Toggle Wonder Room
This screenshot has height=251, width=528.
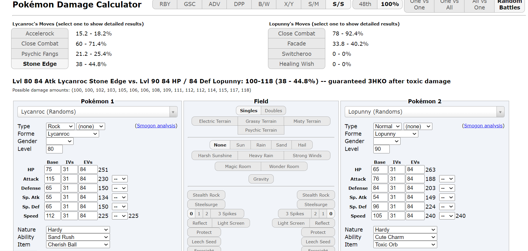click(x=284, y=166)
